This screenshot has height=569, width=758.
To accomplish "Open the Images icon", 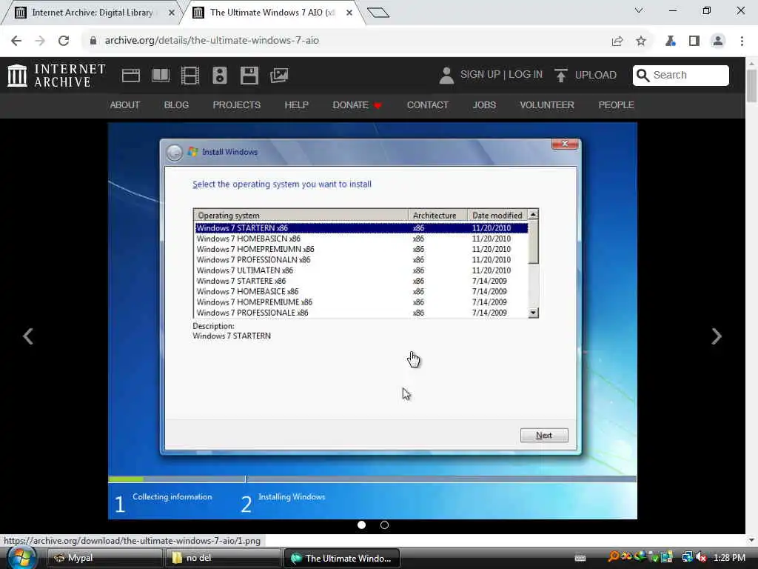I will [x=279, y=76].
